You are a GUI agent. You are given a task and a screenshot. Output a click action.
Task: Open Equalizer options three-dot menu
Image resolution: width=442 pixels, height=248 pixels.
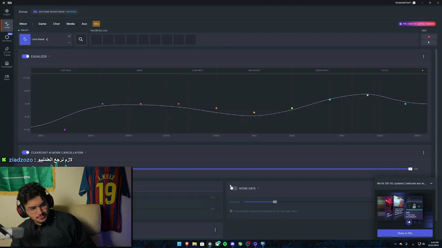423,56
